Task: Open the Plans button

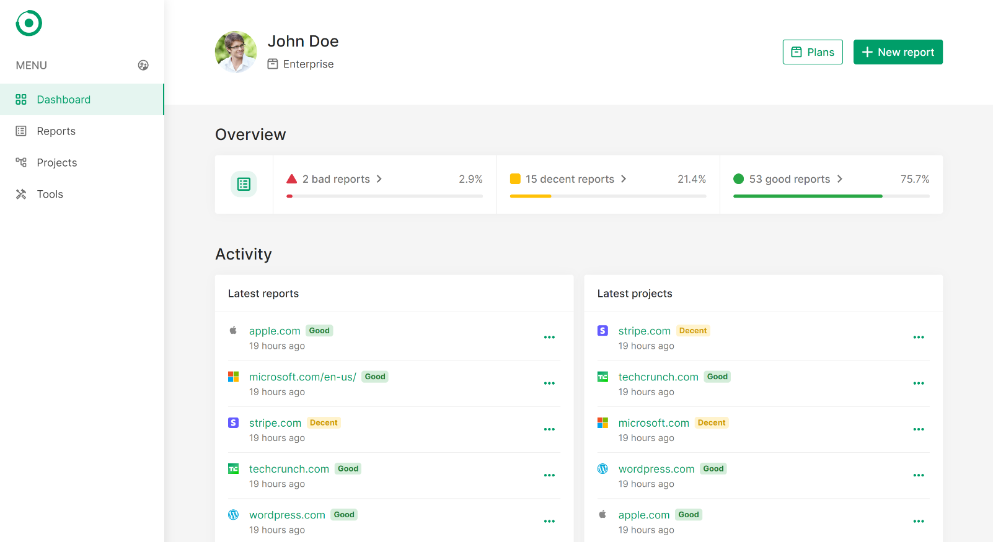Action: 813,52
